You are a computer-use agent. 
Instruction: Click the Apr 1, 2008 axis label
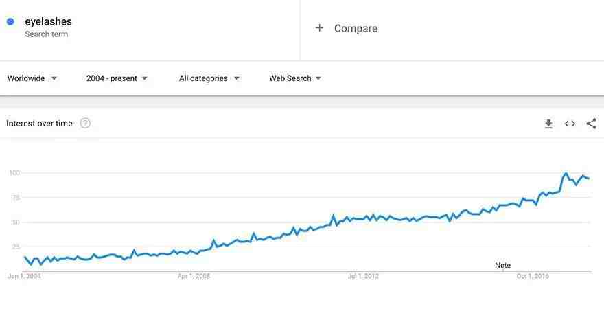coord(194,276)
